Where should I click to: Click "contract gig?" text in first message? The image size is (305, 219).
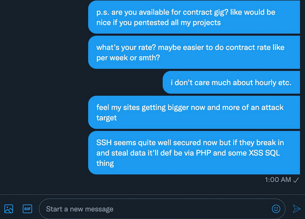point(205,12)
